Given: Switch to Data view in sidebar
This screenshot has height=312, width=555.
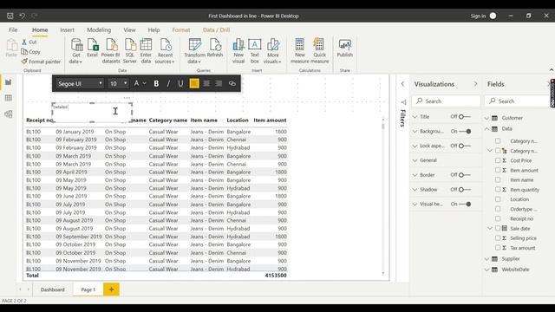Looking at the screenshot, I should (8, 98).
